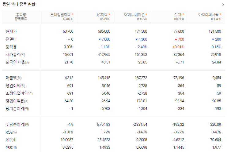Select revenue value 145,415
The image size is (227, 152).
tap(104, 78)
